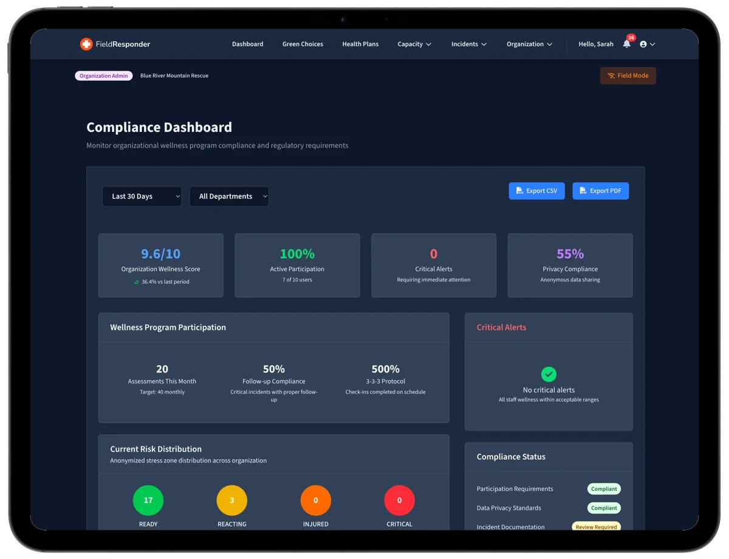Viewport: 729px width, 559px height.
Task: Open the notifications bell showing 36 alerts
Action: point(626,44)
